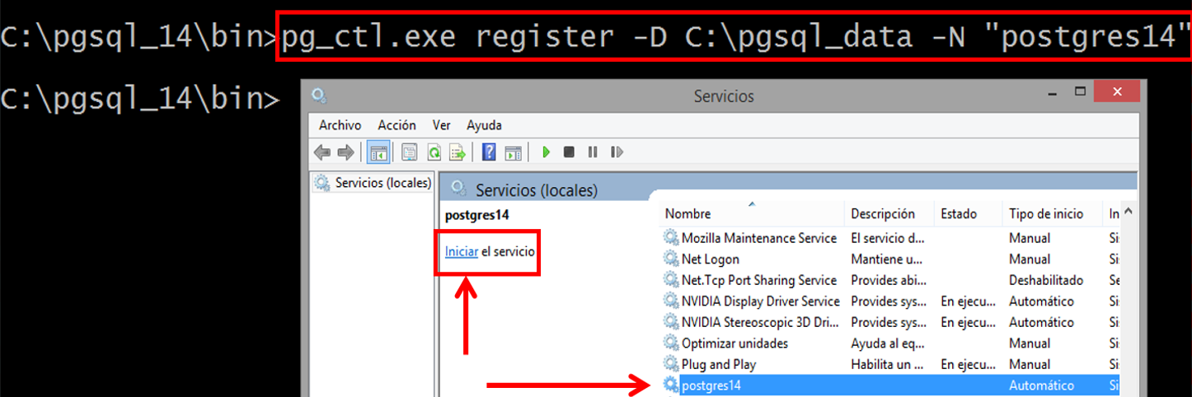The width and height of the screenshot is (1192, 397).
Task: Click the Iniciar link to start service
Action: tap(462, 251)
